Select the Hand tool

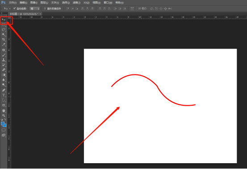coord(4,111)
